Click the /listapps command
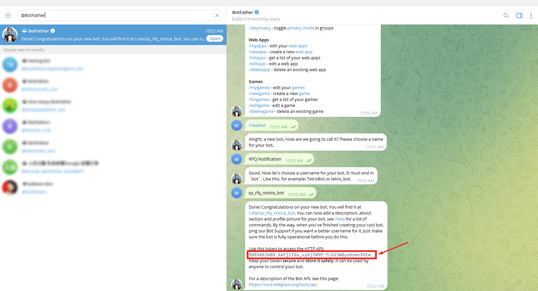The height and width of the screenshot is (291, 538). tap(257, 58)
